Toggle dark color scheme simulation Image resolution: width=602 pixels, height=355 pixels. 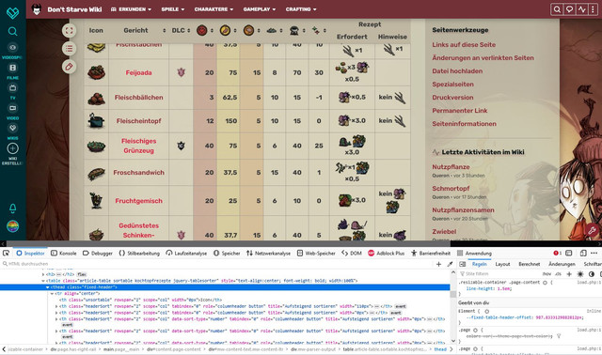[592, 274]
